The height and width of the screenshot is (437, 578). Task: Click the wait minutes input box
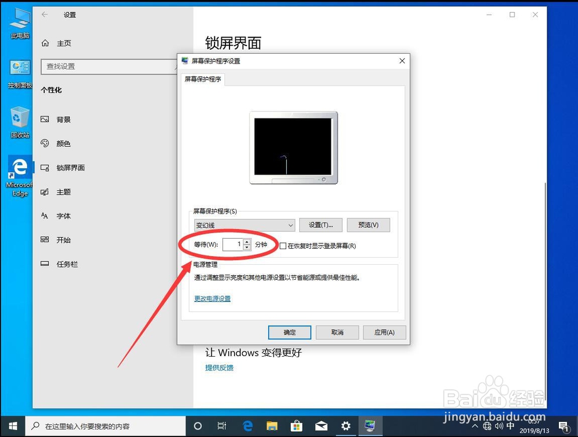pyautogui.click(x=232, y=245)
